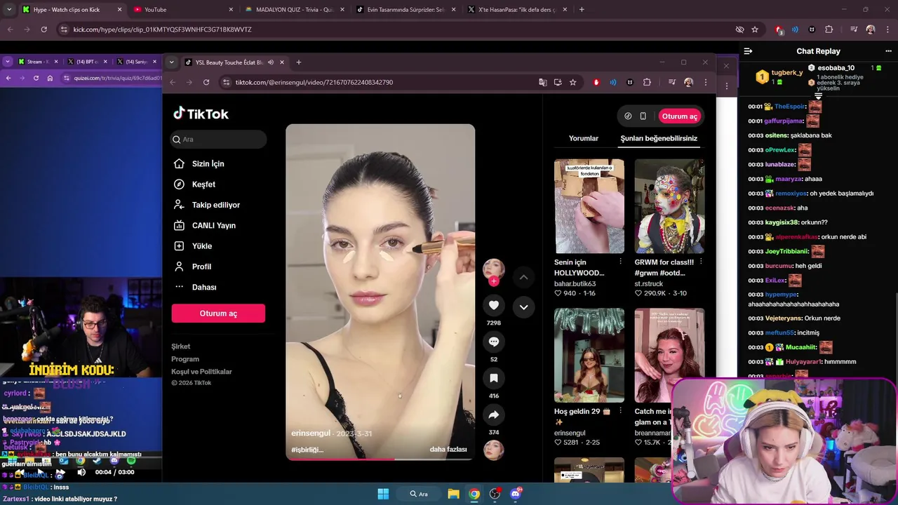Open tab search chevron in TikTok window

point(171,62)
